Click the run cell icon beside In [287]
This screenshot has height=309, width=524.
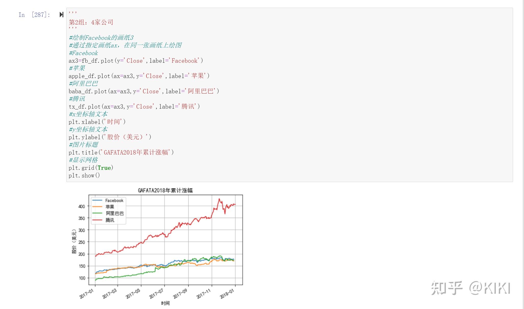pyautogui.click(x=61, y=15)
